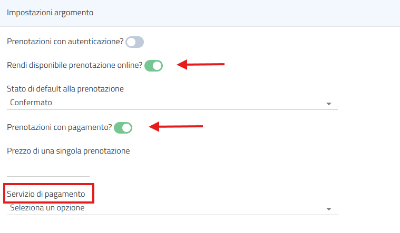Image resolution: width=400 pixels, height=233 pixels.
Task: Click the Impostazioni argomento header
Action: coord(50,13)
